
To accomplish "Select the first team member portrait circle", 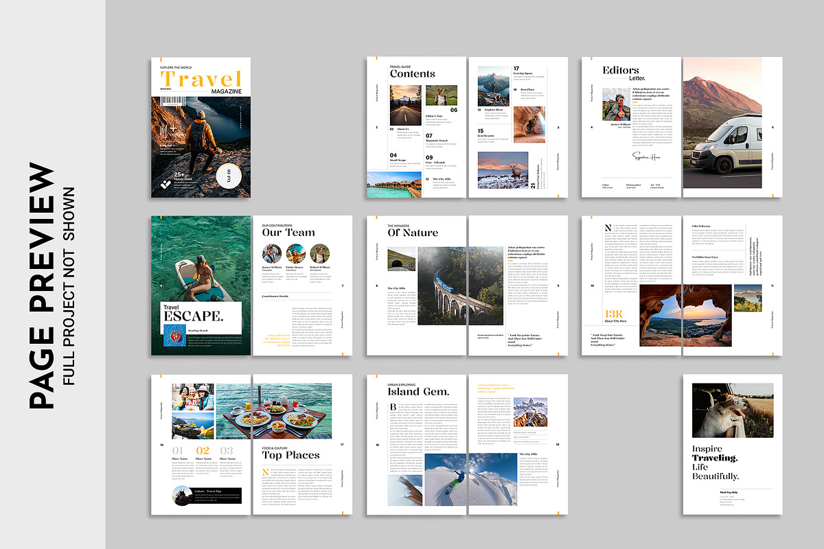I will [273, 254].
